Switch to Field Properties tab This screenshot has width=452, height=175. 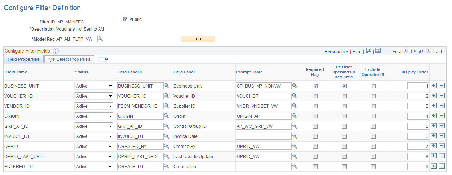23,59
